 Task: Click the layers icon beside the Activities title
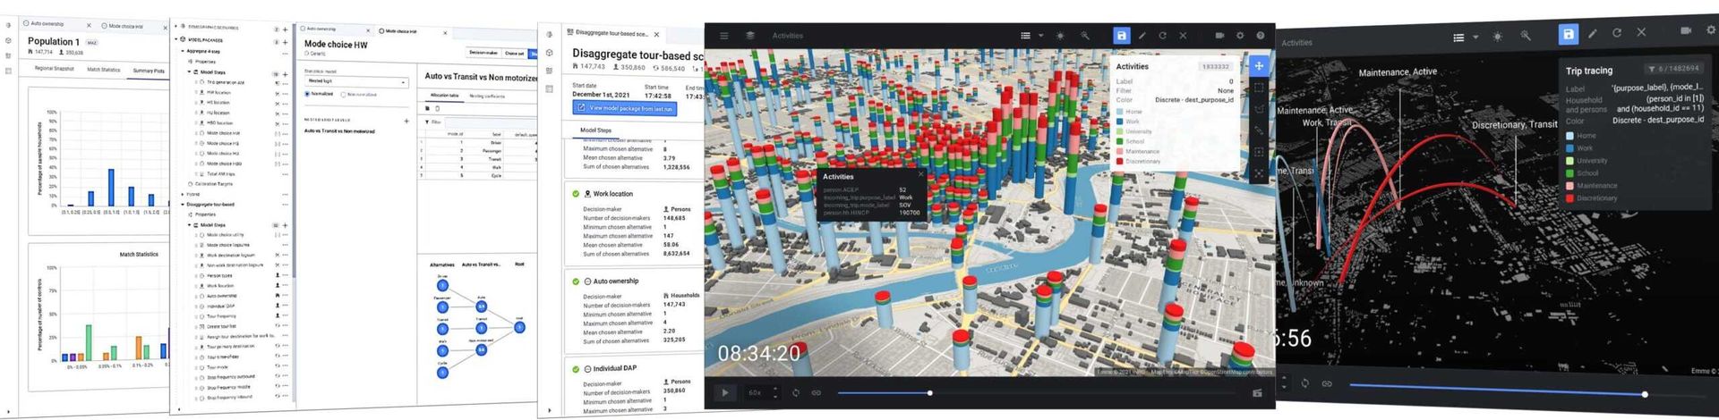point(750,36)
